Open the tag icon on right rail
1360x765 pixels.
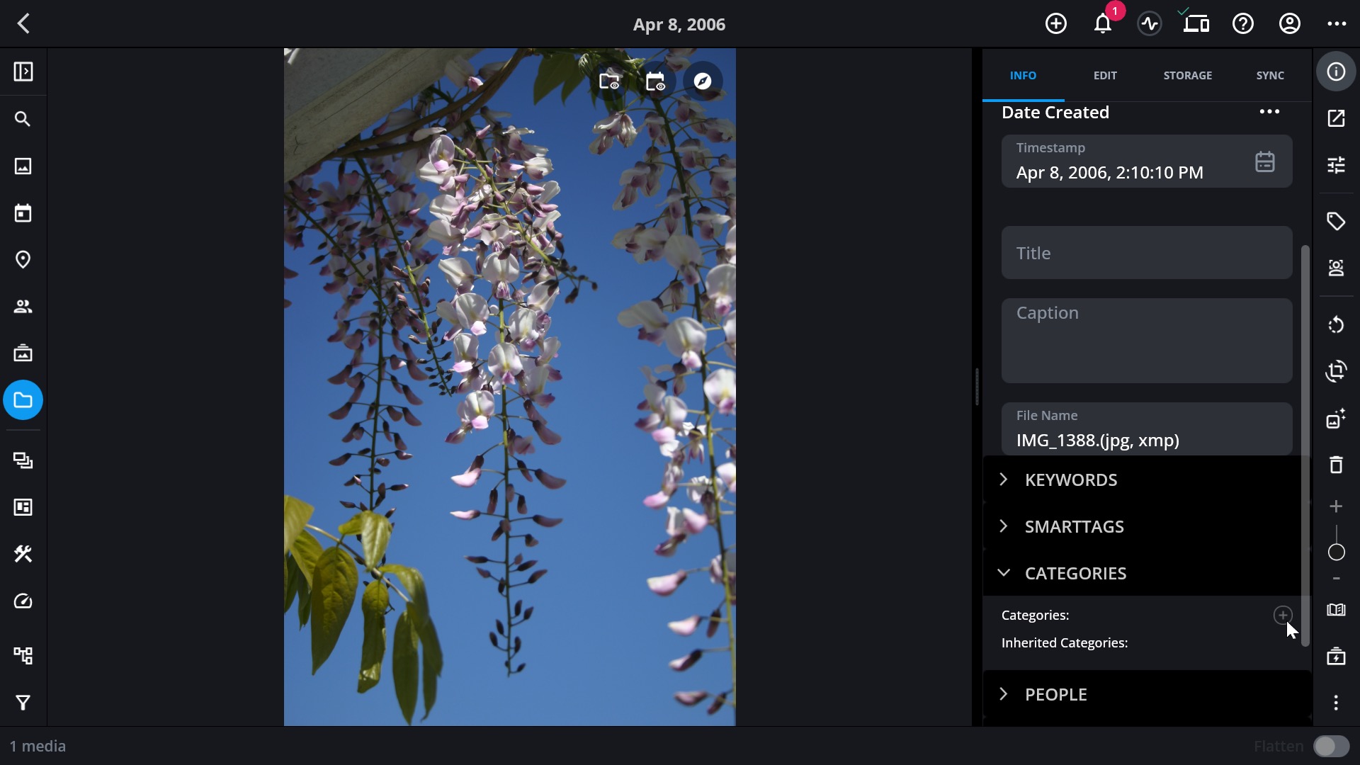coord(1336,221)
